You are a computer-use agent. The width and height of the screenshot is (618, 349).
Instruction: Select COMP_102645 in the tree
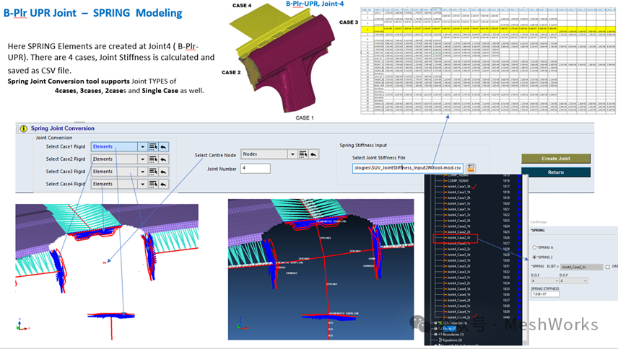coord(458,180)
